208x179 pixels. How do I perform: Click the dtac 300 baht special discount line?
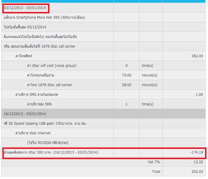click(x=51, y=152)
